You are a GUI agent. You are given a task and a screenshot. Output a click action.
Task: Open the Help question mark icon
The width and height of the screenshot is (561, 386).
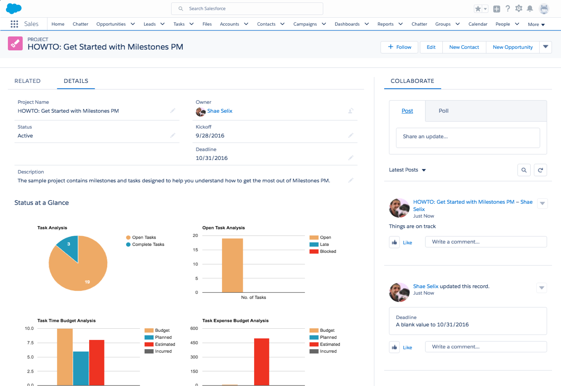point(508,9)
